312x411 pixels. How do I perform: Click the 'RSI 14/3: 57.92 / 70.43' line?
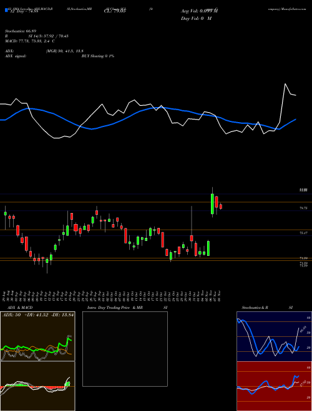pyautogui.click(x=37, y=36)
